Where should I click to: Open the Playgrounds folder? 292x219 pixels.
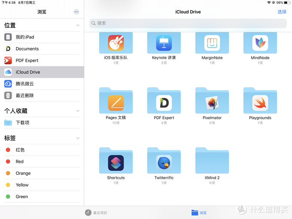[260, 100]
